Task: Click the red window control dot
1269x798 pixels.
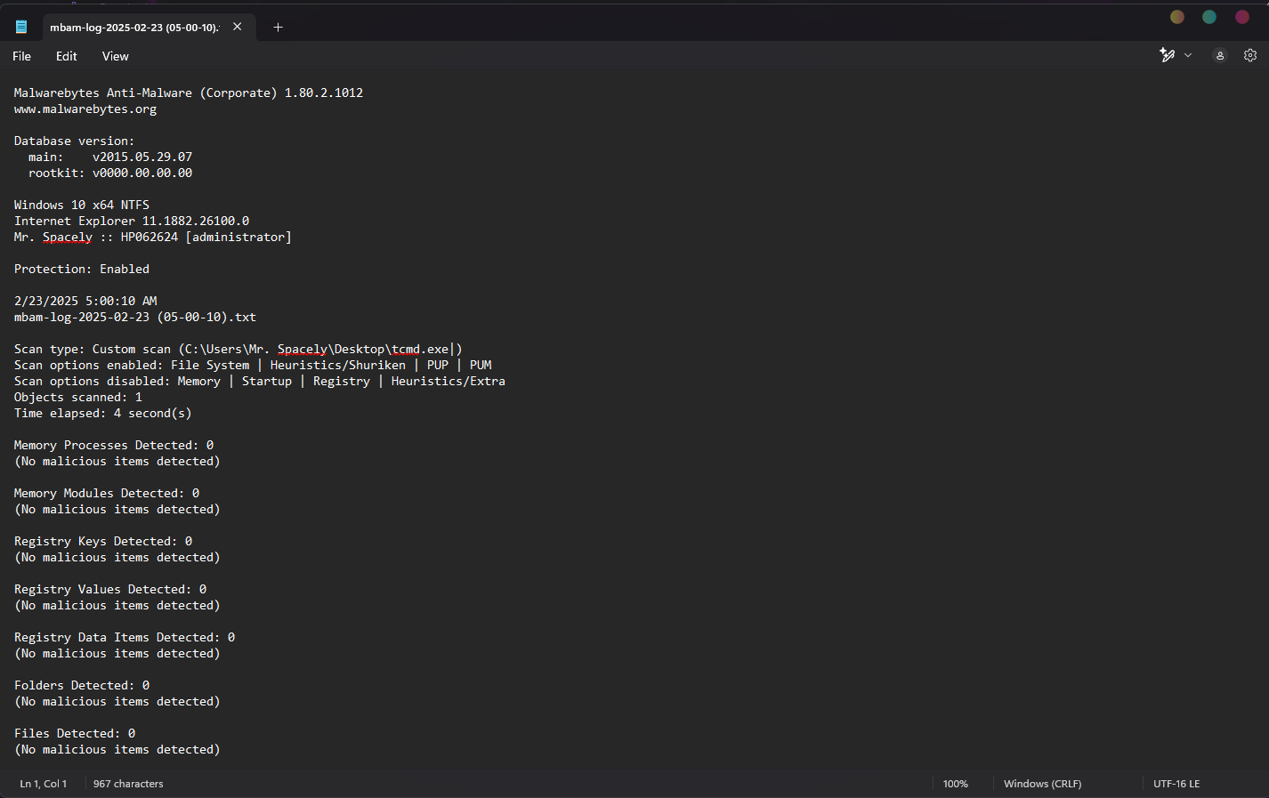Action: point(1242,17)
